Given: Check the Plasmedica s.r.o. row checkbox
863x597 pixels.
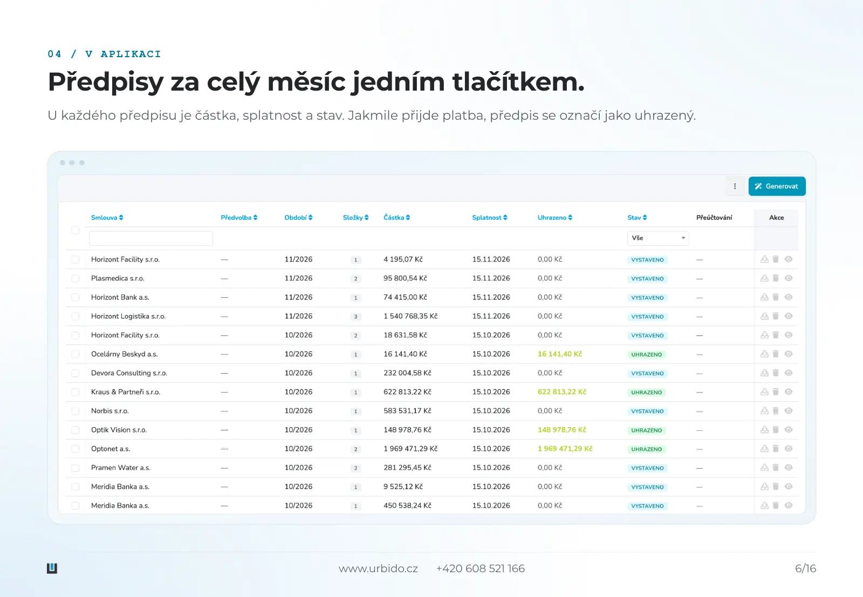Looking at the screenshot, I should tap(76, 279).
